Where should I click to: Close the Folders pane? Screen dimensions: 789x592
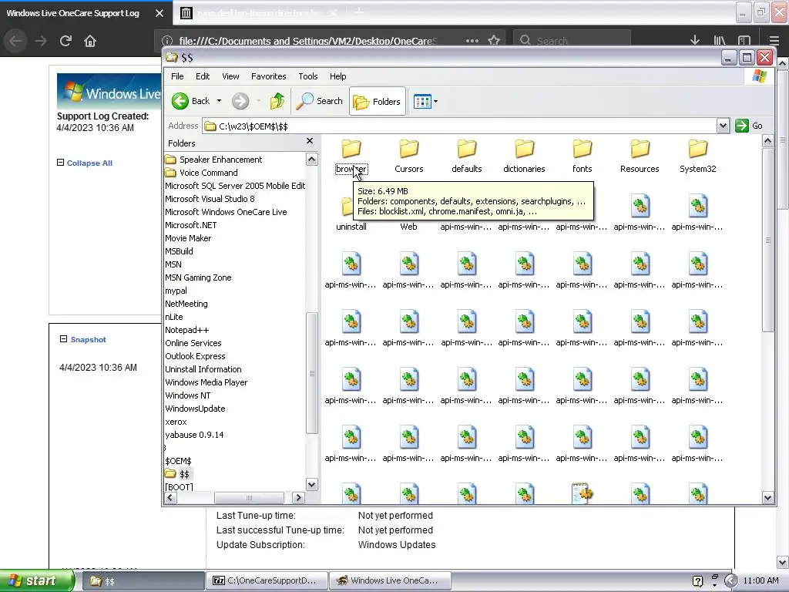point(310,142)
